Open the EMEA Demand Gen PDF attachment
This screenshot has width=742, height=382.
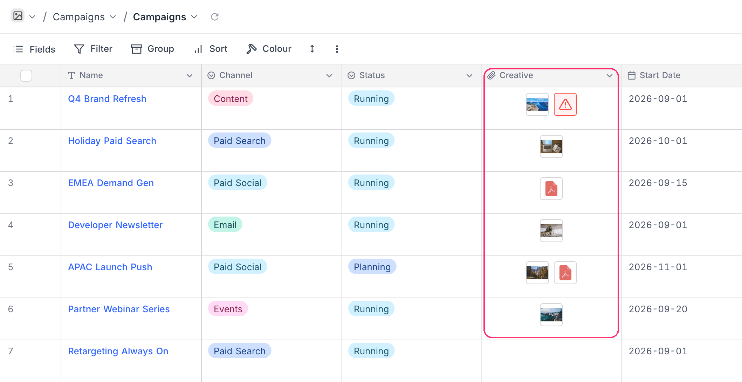551,189
